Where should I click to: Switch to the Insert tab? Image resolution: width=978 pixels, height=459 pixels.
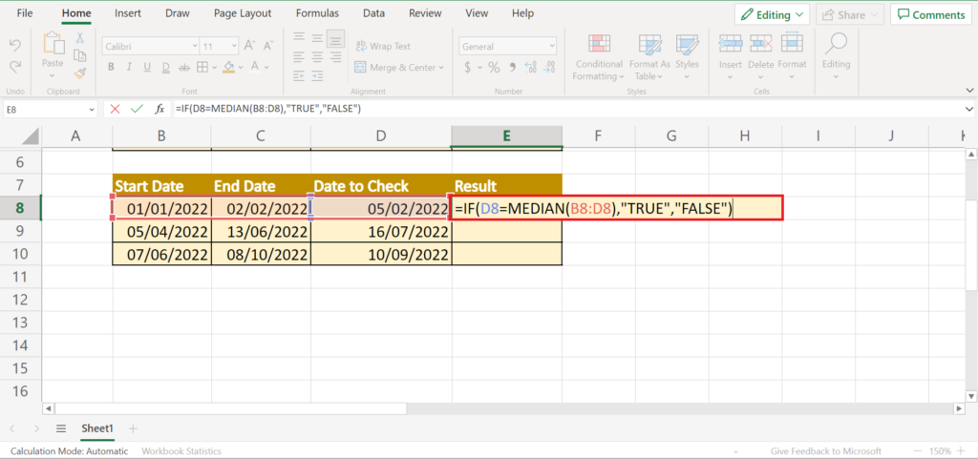[x=128, y=13]
